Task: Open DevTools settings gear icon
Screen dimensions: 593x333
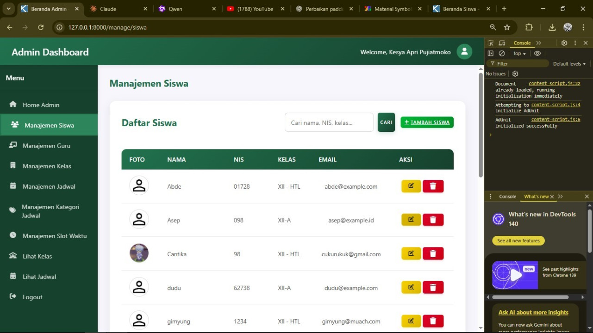Action: (x=564, y=43)
